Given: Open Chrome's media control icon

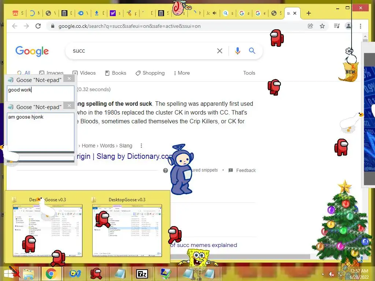Looking at the screenshot, I should (337, 26).
